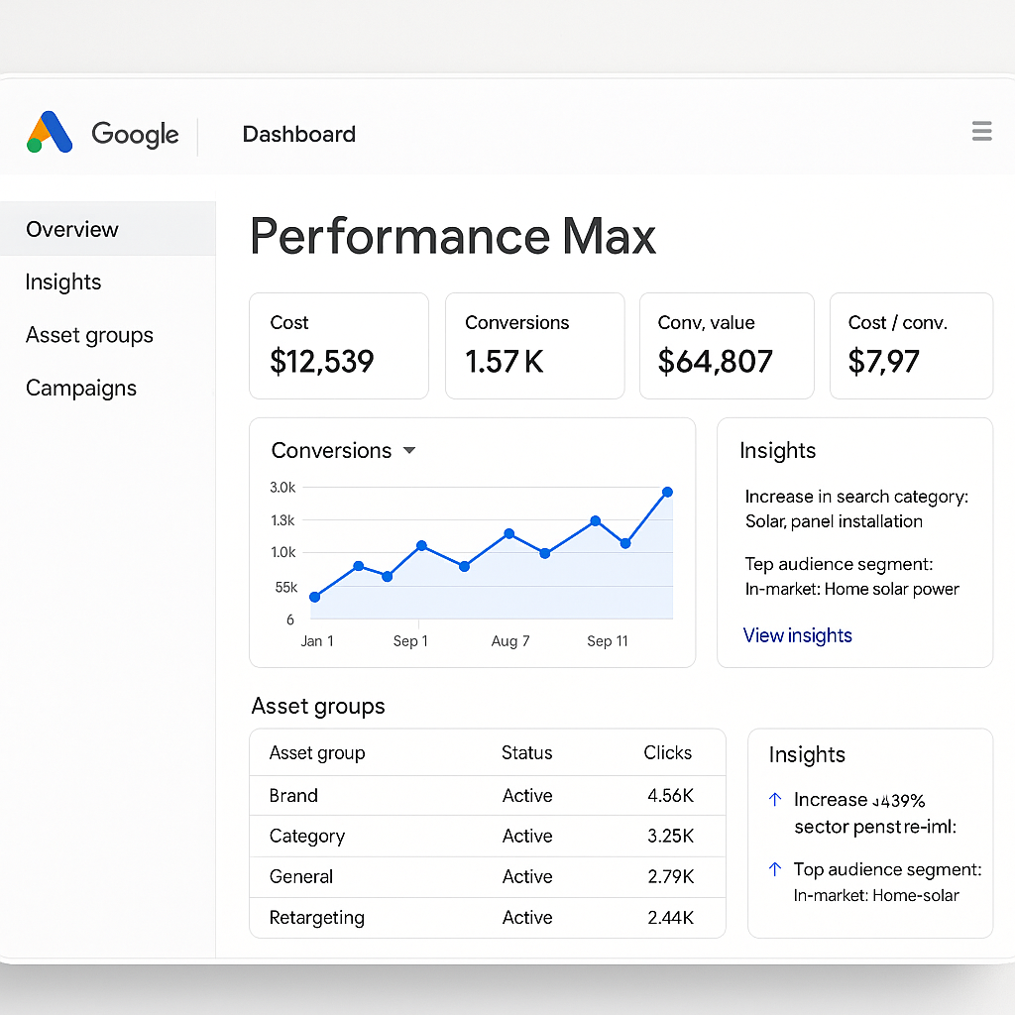Select the Cost / conv. card

[x=911, y=345]
